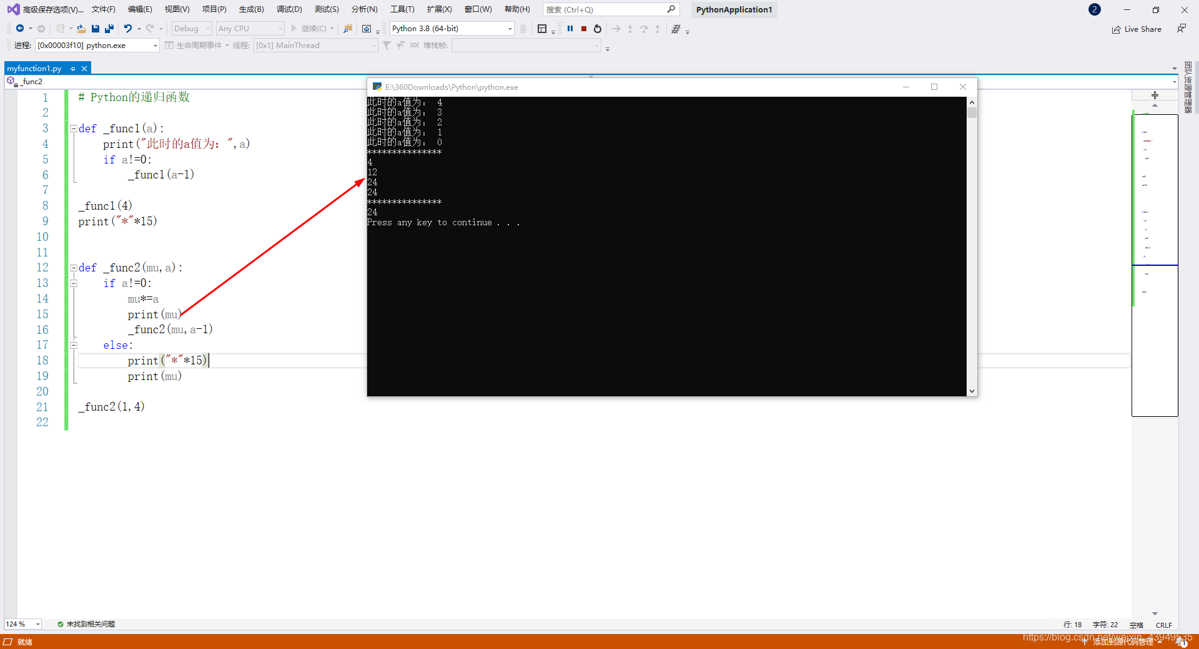The height and width of the screenshot is (649, 1199).
Task: Open the MainThread thread dropdown
Action: pyautogui.click(x=315, y=45)
